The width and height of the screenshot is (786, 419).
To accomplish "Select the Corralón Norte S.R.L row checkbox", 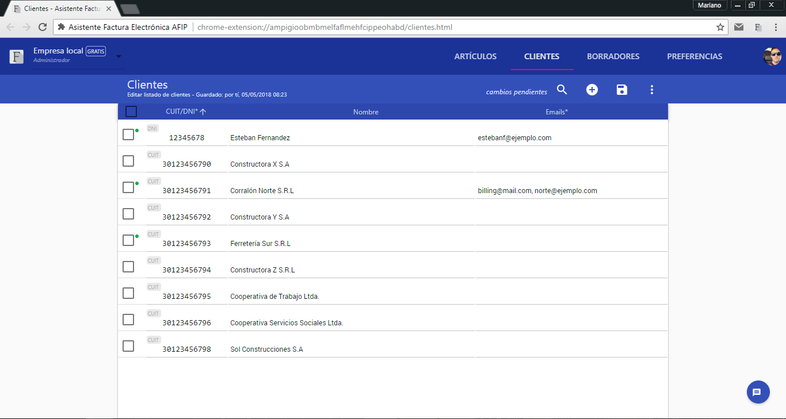I will point(128,187).
